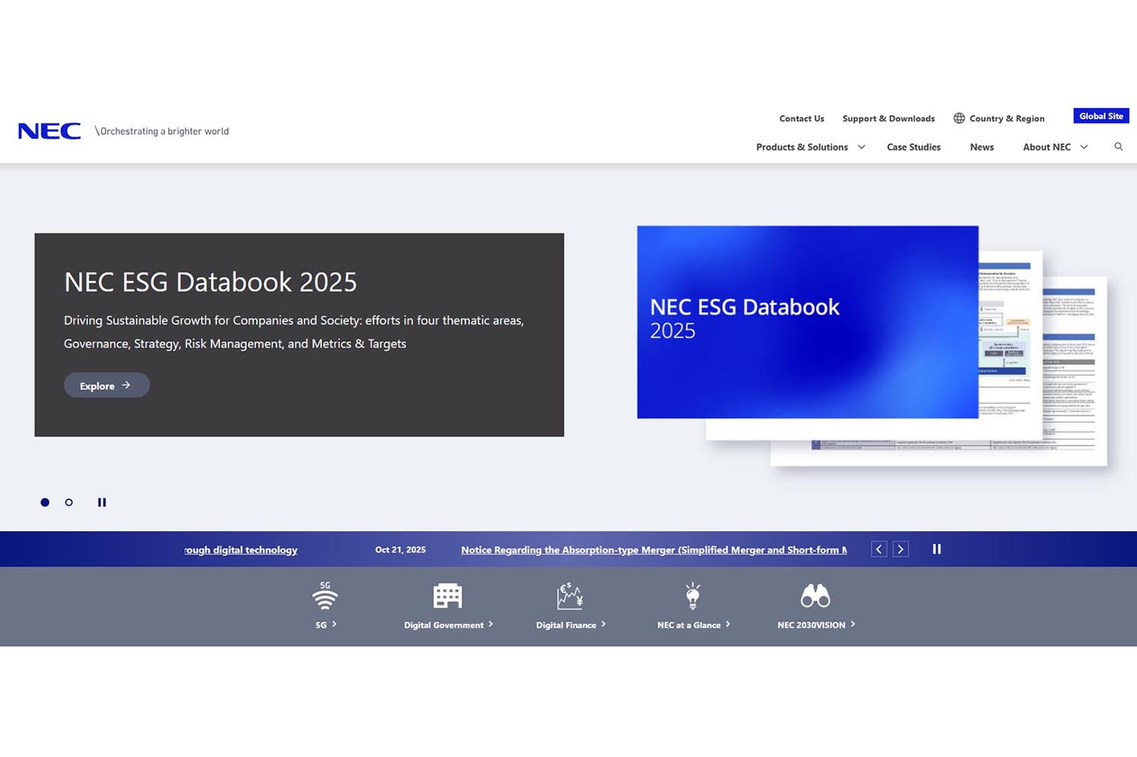This screenshot has height=757, width=1137.
Task: Pause the scrolling news ticker
Action: (937, 549)
